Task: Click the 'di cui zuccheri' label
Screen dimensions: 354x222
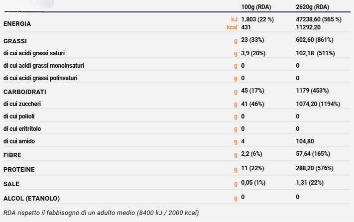Action: (22, 104)
